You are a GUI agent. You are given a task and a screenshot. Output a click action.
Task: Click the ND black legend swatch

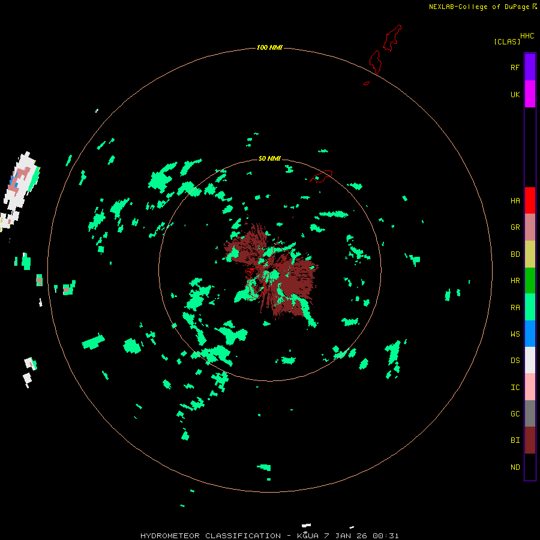click(x=530, y=467)
